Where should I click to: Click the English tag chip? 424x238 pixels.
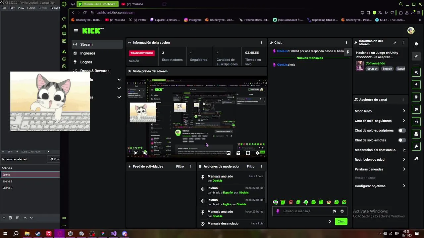click(387, 69)
